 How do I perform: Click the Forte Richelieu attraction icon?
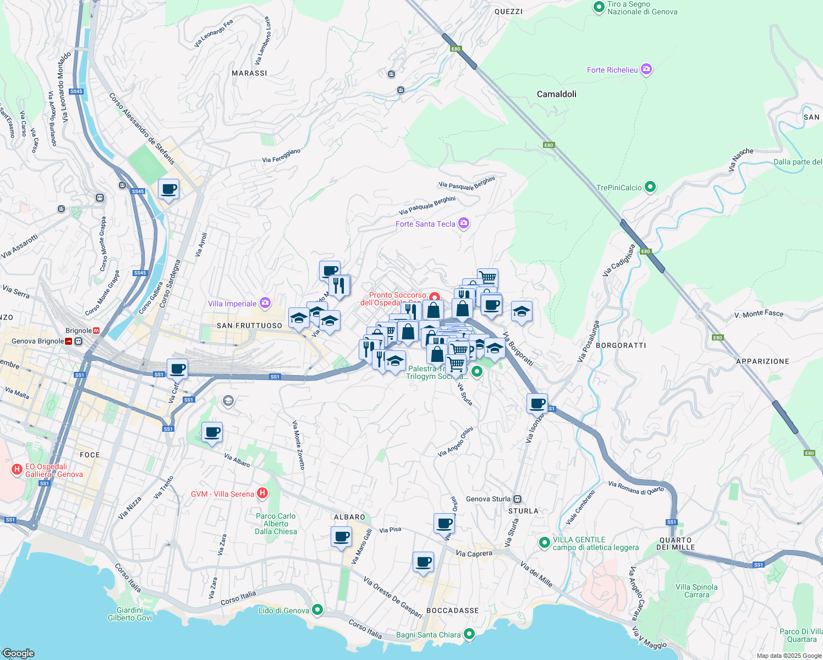point(646,70)
